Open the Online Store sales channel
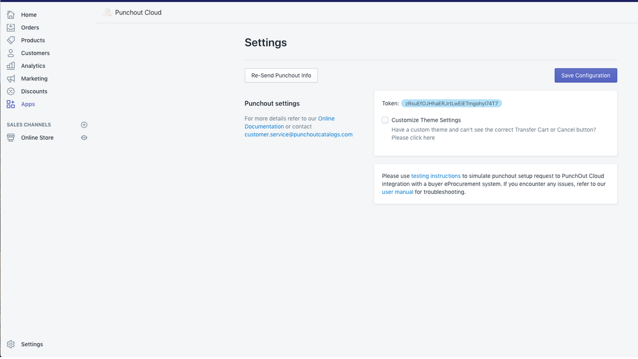638x359 pixels. point(37,138)
